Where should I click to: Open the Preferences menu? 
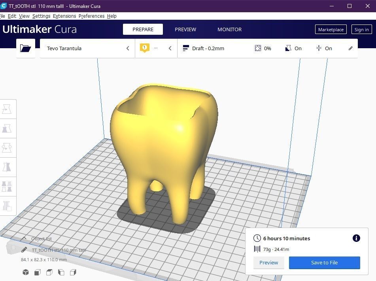pos(91,16)
